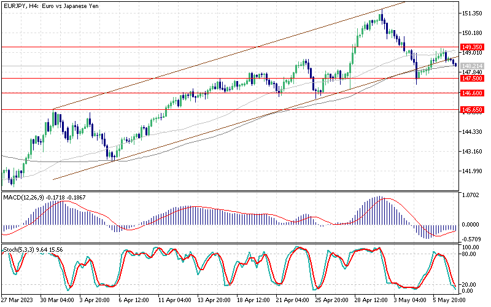Select the 145.650 red price level label
The image size is (491, 307).
click(x=472, y=110)
